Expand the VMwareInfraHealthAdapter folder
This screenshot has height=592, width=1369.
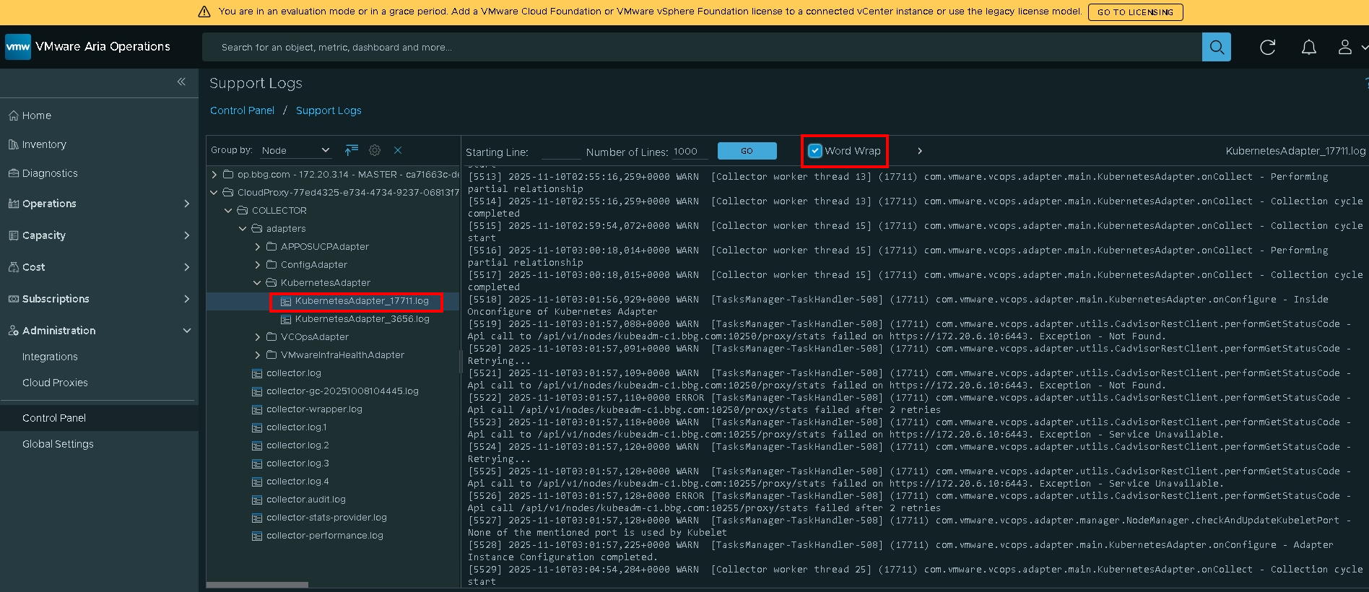pyautogui.click(x=257, y=355)
